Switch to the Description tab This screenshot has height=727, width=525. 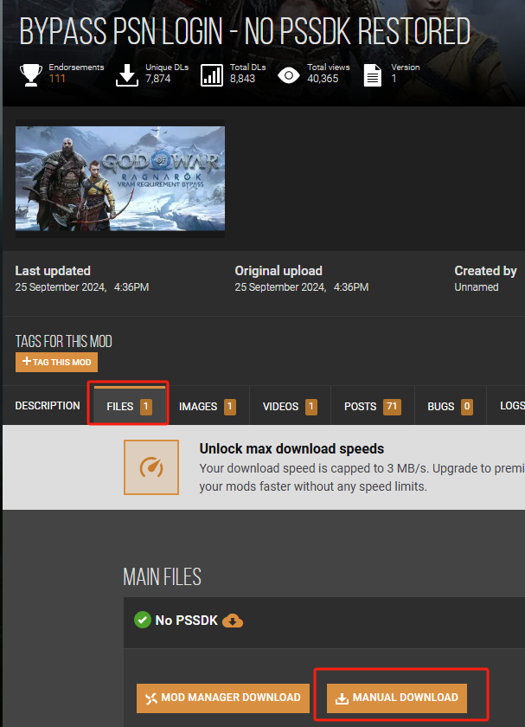48,406
